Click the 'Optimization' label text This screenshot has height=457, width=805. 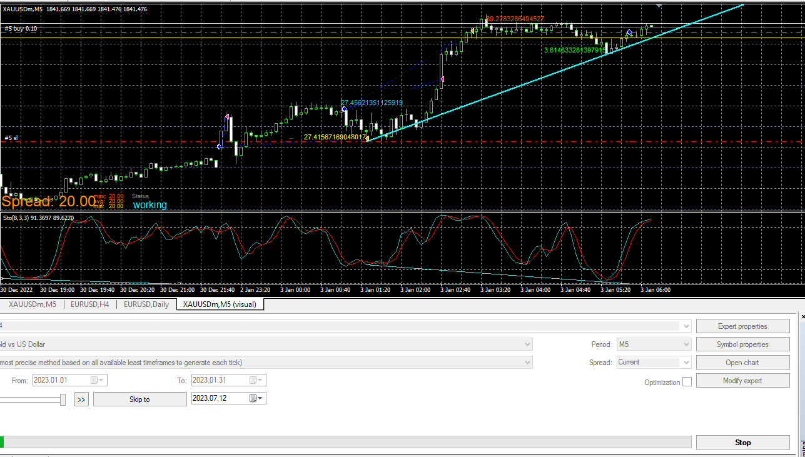coord(662,383)
